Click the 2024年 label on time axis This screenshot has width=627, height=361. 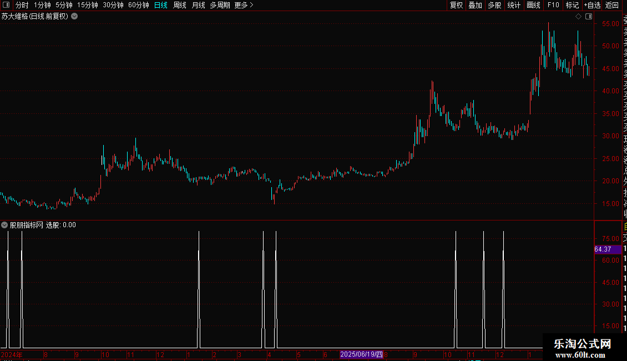(12, 354)
